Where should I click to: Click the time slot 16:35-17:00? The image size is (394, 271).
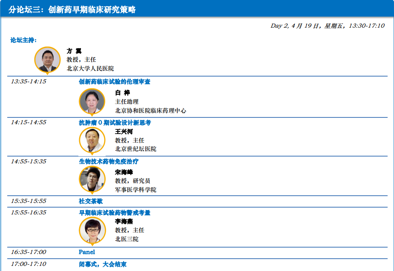coord(29,252)
